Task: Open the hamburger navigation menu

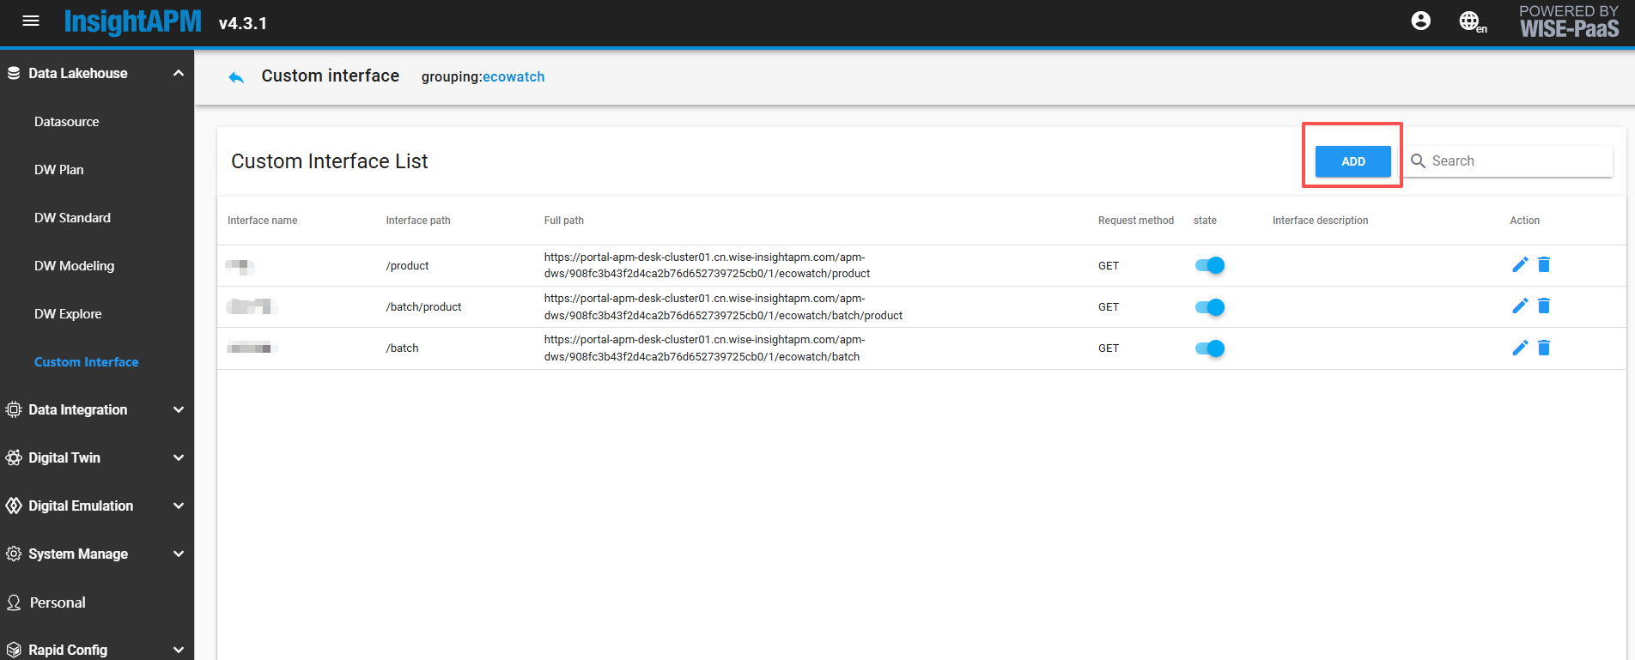Action: click(31, 21)
